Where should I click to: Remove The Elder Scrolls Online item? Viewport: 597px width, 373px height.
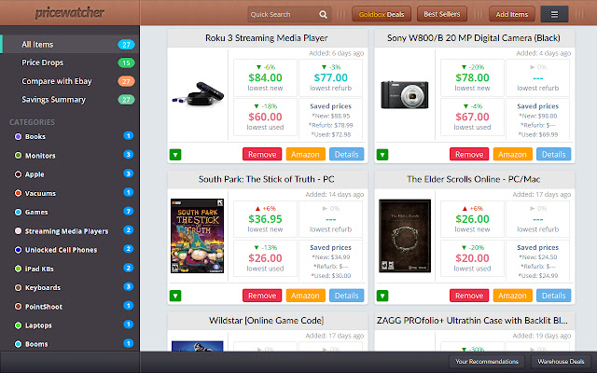(x=469, y=296)
